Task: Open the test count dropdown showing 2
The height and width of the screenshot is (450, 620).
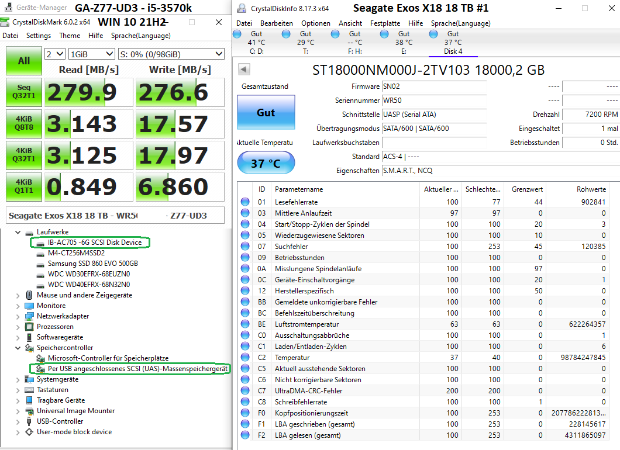Action: point(55,54)
